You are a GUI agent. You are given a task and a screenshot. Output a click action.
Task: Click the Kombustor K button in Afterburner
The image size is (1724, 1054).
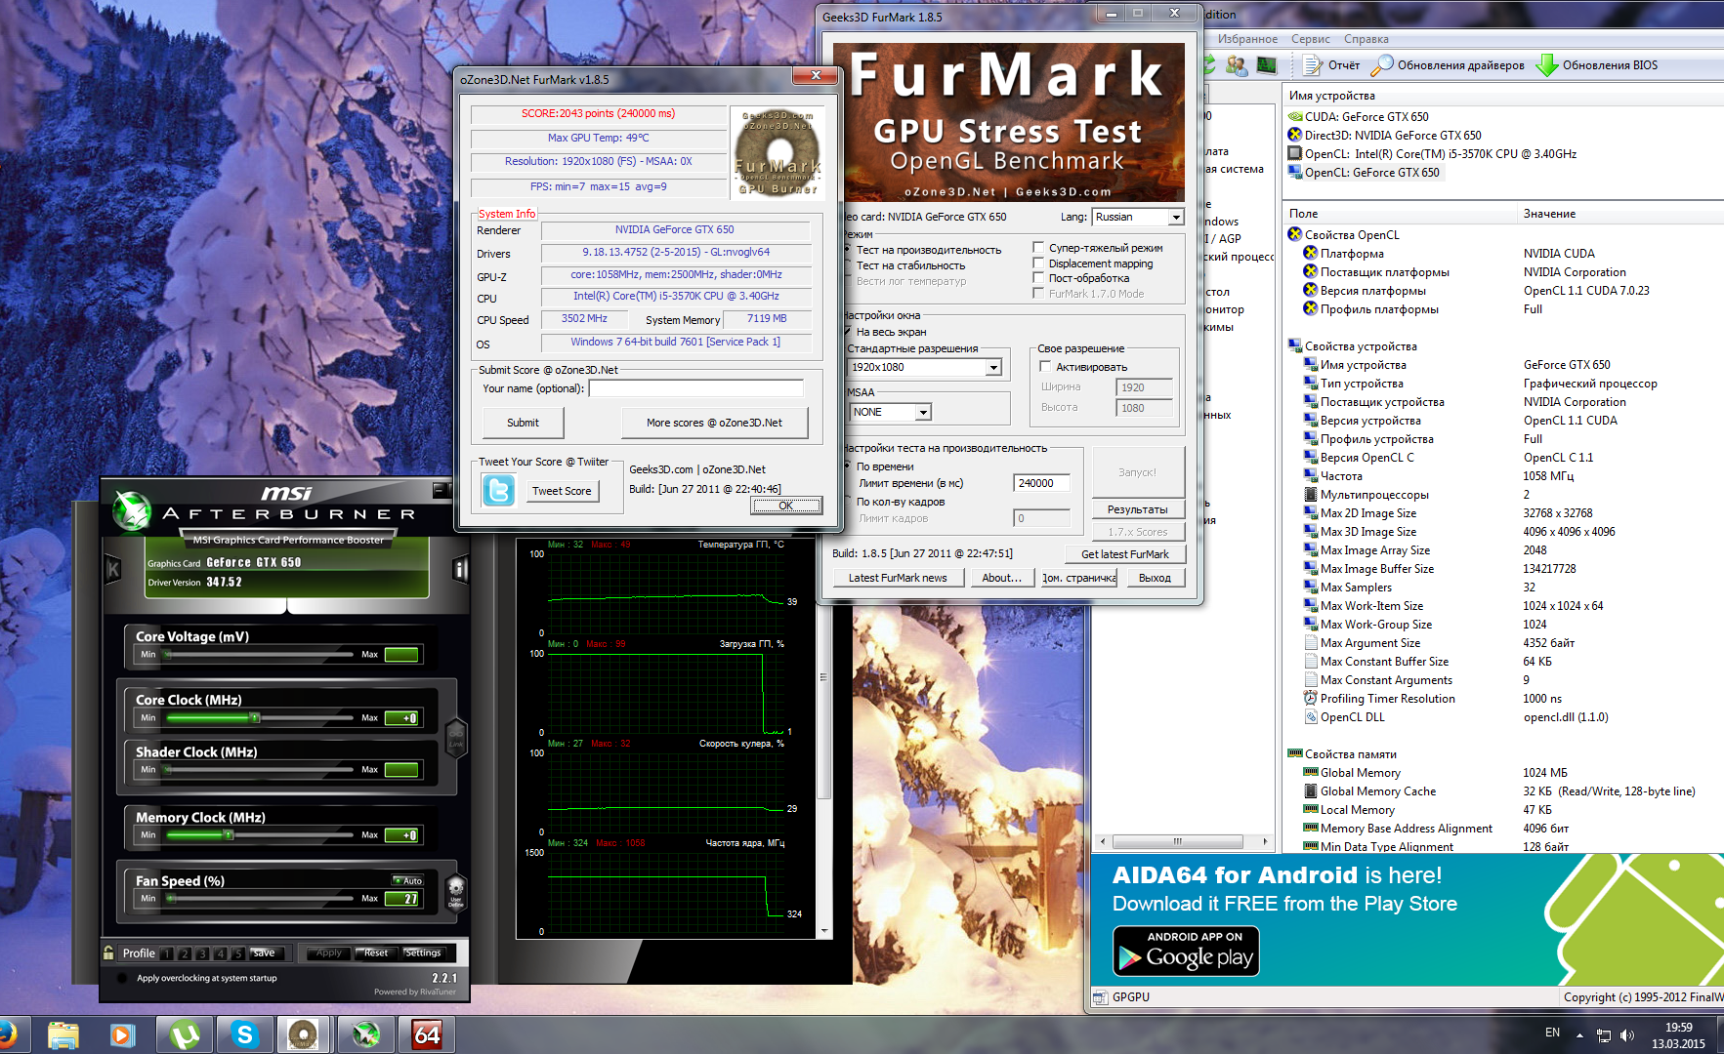[x=112, y=569]
